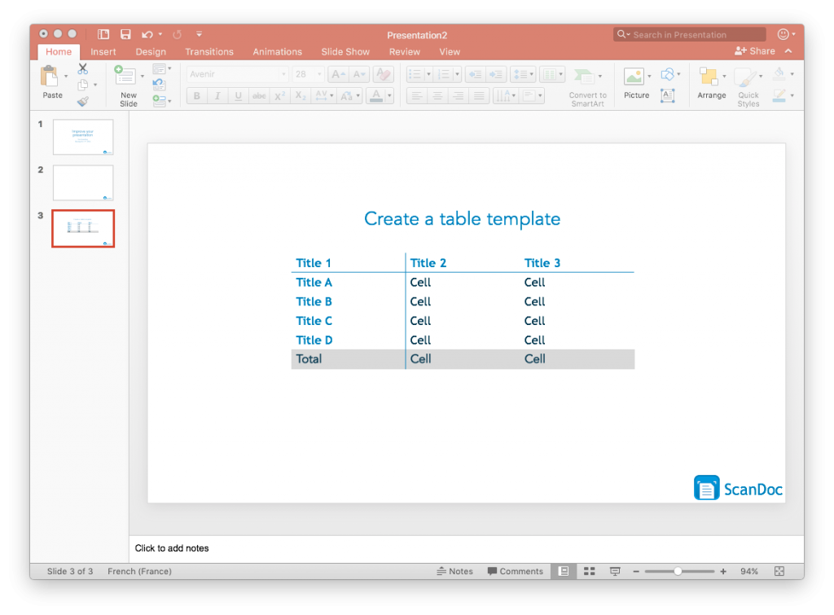The image size is (834, 615).
Task: Select the Text Box insert icon
Action: pyautogui.click(x=667, y=95)
